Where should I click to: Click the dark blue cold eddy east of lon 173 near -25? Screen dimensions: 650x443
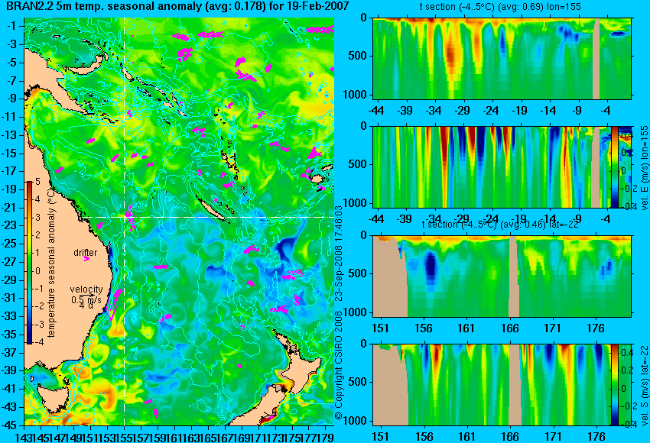click(x=288, y=248)
